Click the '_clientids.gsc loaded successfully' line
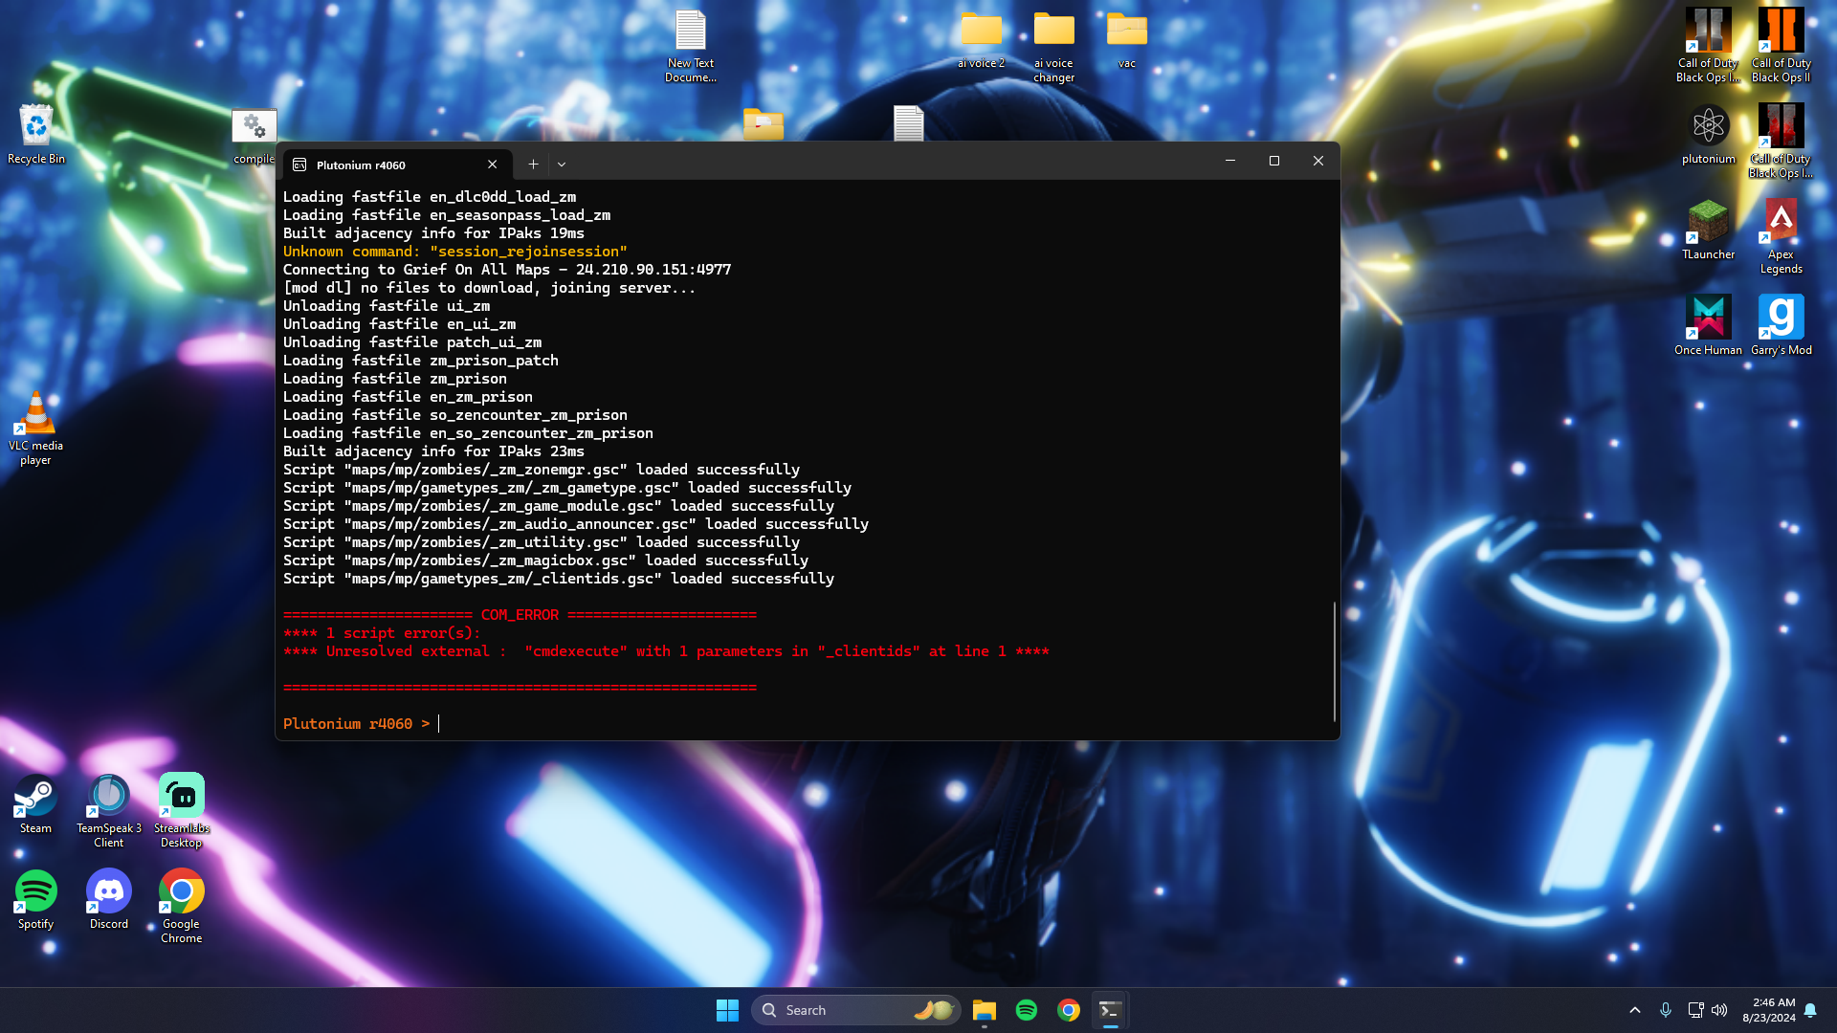The width and height of the screenshot is (1837, 1033). pyautogui.click(x=559, y=579)
